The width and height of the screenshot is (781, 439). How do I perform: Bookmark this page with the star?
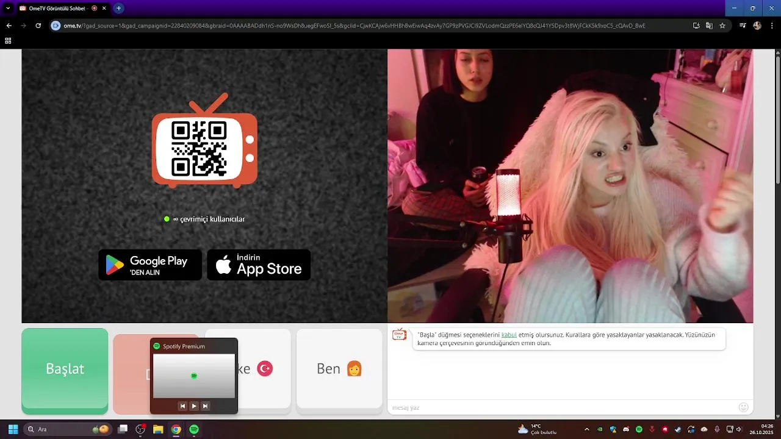pos(722,26)
